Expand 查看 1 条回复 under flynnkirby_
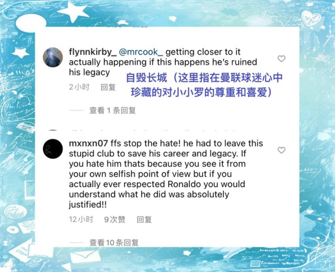The width and height of the screenshot is (335, 272). pyautogui.click(x=113, y=111)
